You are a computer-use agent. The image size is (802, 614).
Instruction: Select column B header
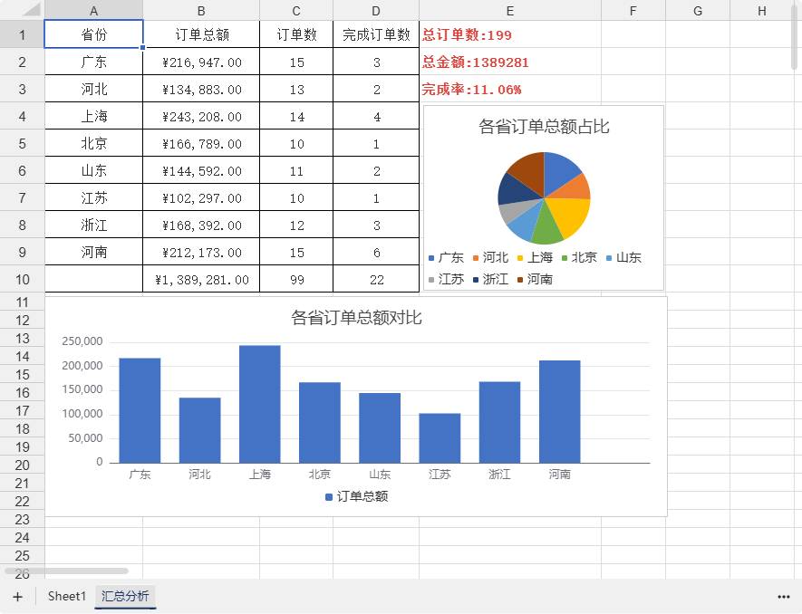pos(201,11)
